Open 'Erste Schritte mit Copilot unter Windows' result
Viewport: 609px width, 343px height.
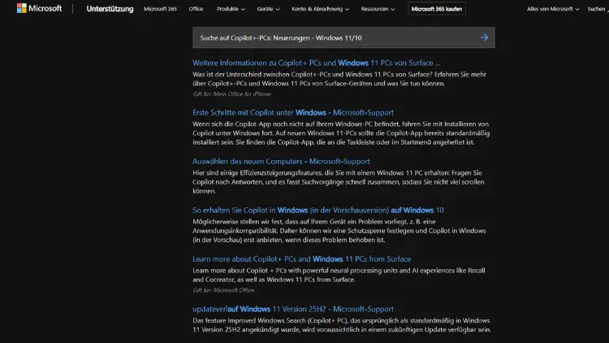tap(293, 112)
